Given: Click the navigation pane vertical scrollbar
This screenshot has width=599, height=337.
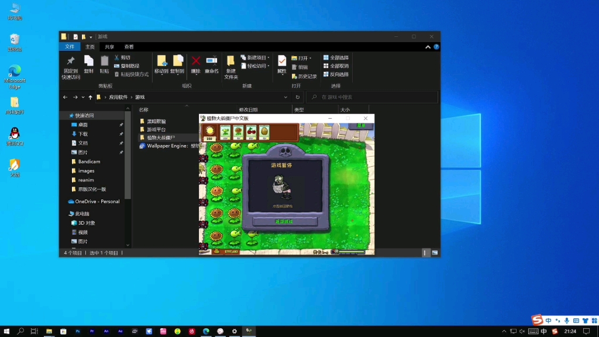Looking at the screenshot, I should [x=128, y=154].
